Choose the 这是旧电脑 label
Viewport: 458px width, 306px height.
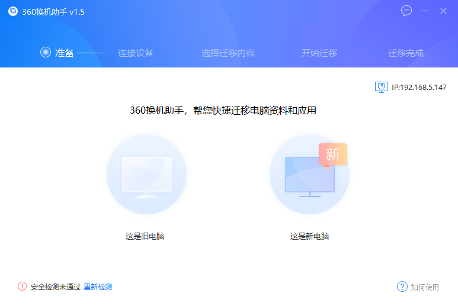145,236
